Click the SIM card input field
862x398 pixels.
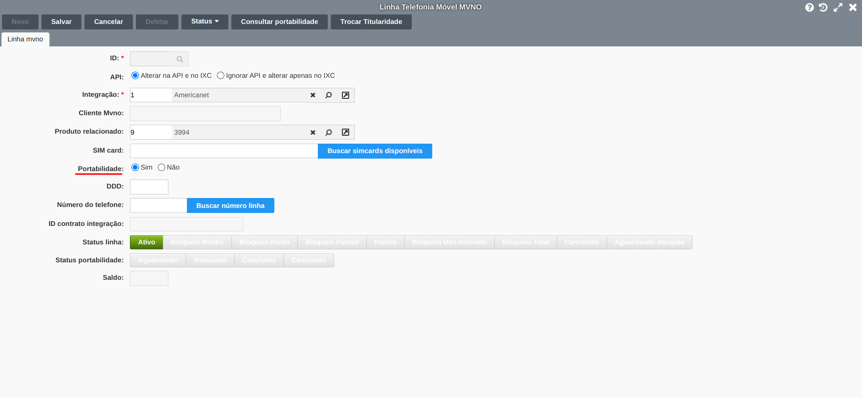(x=224, y=151)
